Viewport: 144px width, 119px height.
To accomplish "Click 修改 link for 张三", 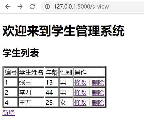I will 80,82.
